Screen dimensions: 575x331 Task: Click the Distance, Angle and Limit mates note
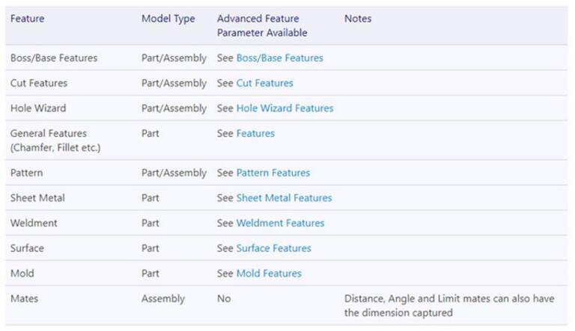coord(448,306)
